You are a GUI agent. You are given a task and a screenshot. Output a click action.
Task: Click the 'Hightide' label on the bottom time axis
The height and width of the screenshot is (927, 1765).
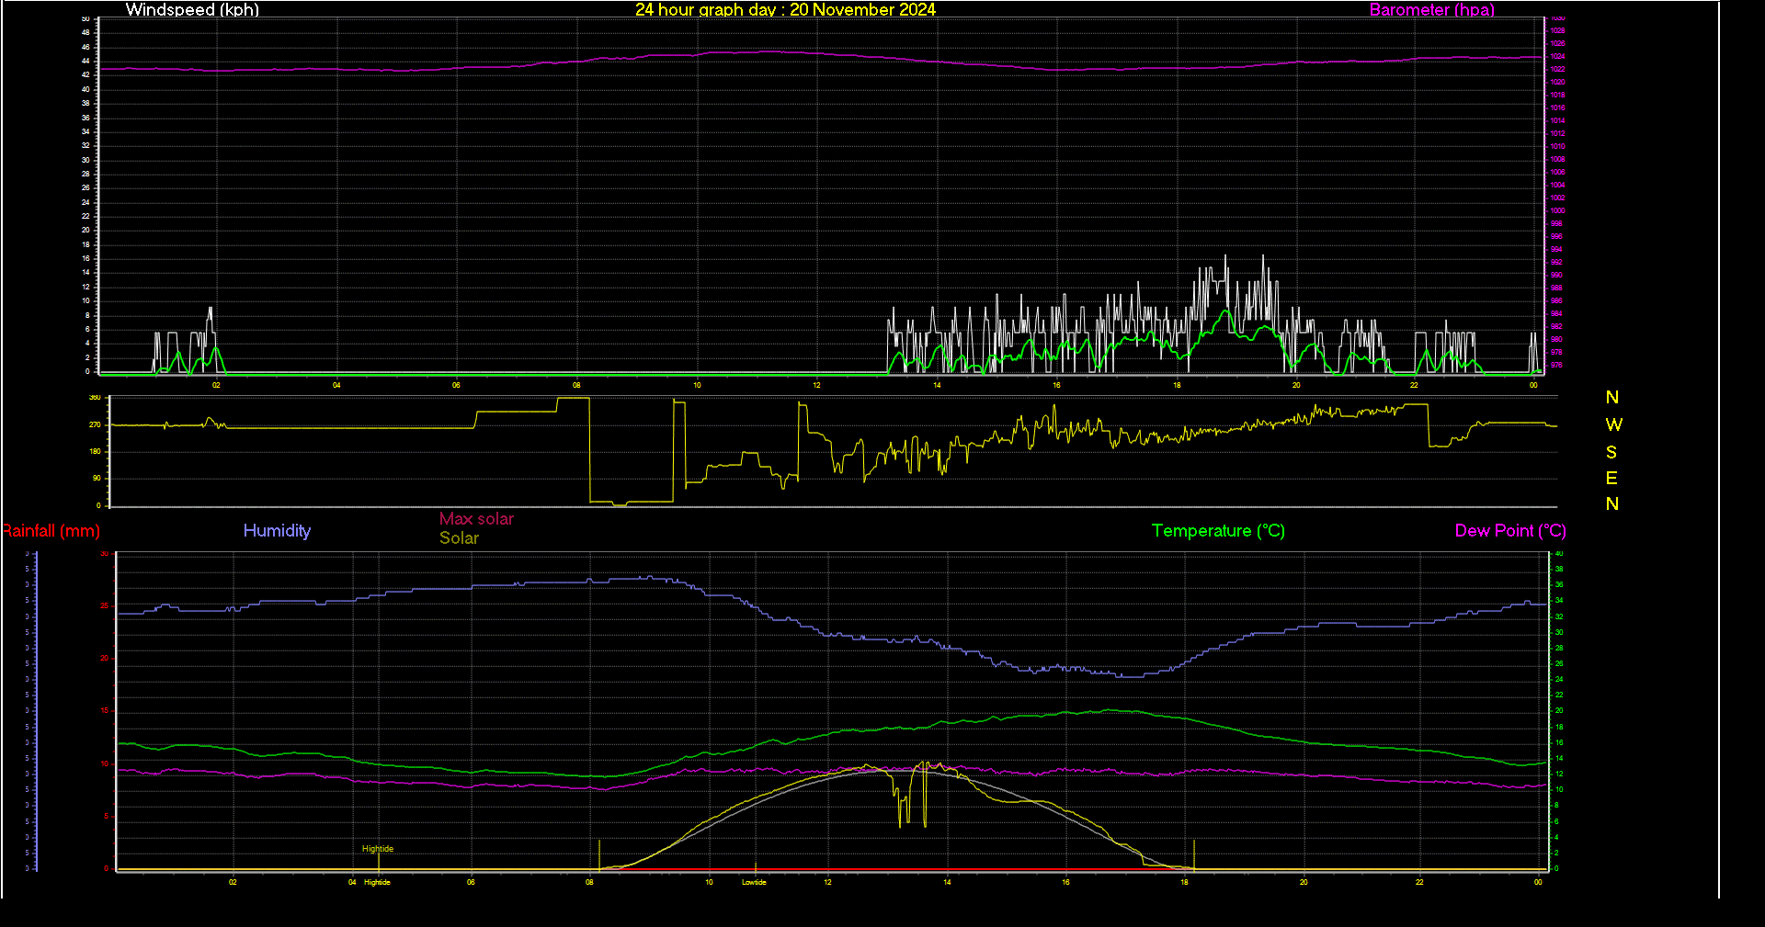click(x=377, y=882)
